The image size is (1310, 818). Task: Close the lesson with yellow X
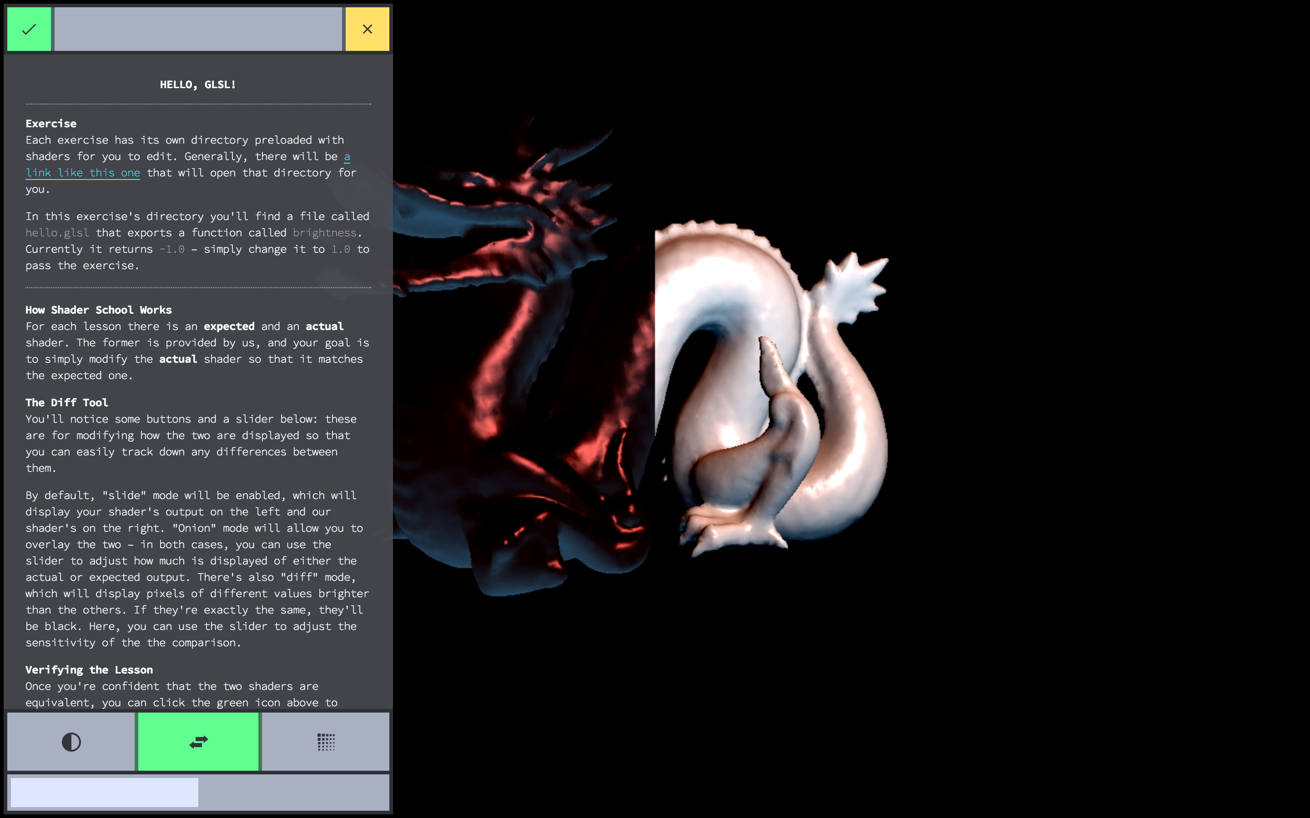click(367, 29)
